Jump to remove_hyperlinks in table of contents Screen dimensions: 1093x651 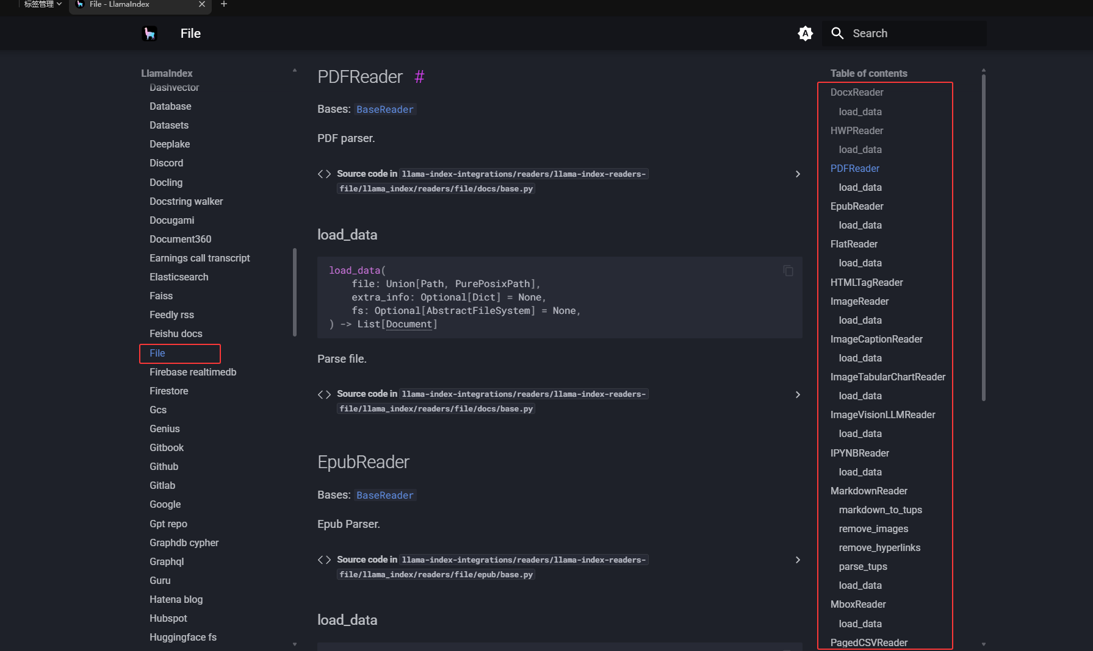pos(879,547)
